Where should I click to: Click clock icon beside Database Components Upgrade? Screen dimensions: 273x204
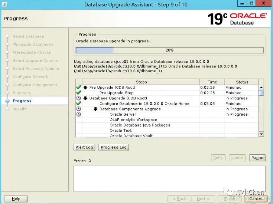click(x=78, y=109)
